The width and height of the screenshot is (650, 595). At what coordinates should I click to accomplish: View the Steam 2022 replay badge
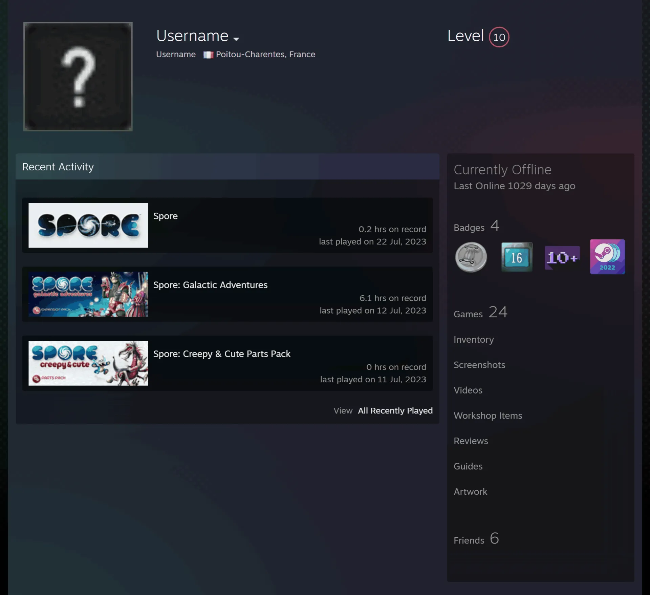(607, 257)
